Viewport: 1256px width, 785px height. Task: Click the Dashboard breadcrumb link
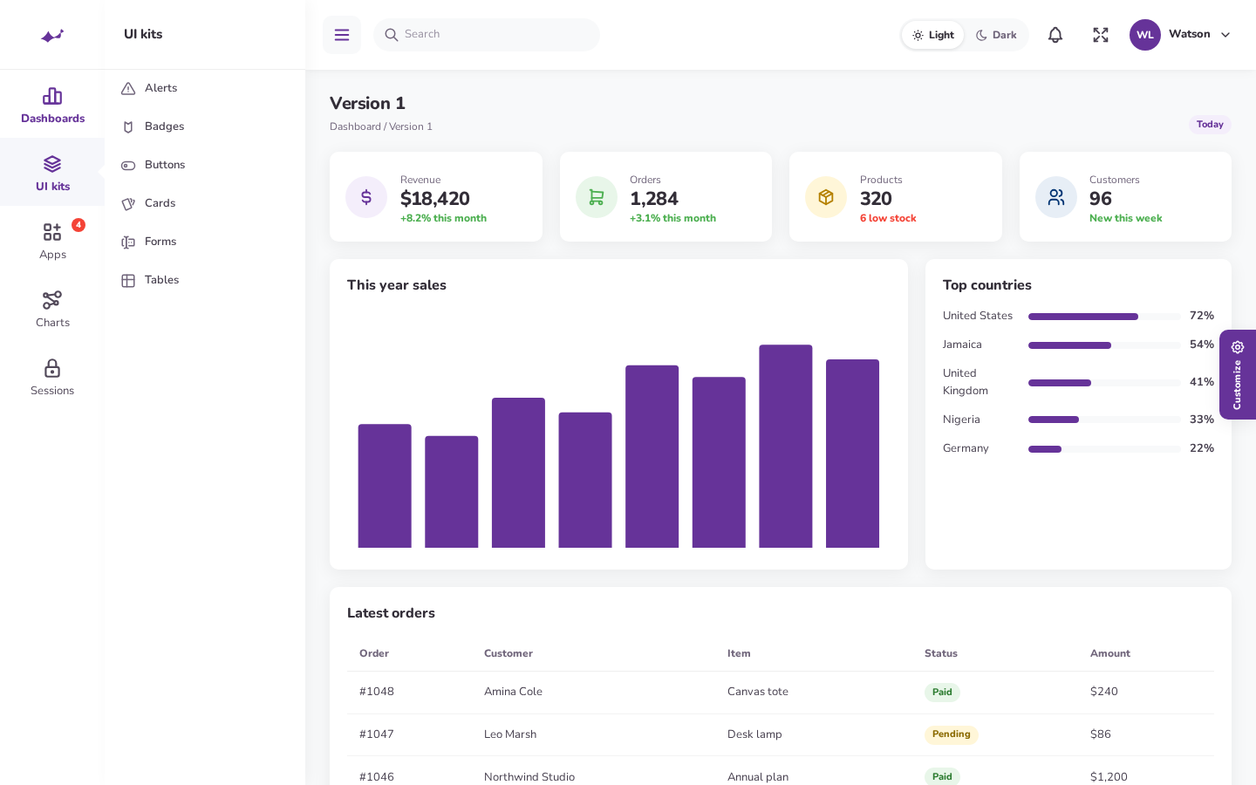tap(355, 126)
